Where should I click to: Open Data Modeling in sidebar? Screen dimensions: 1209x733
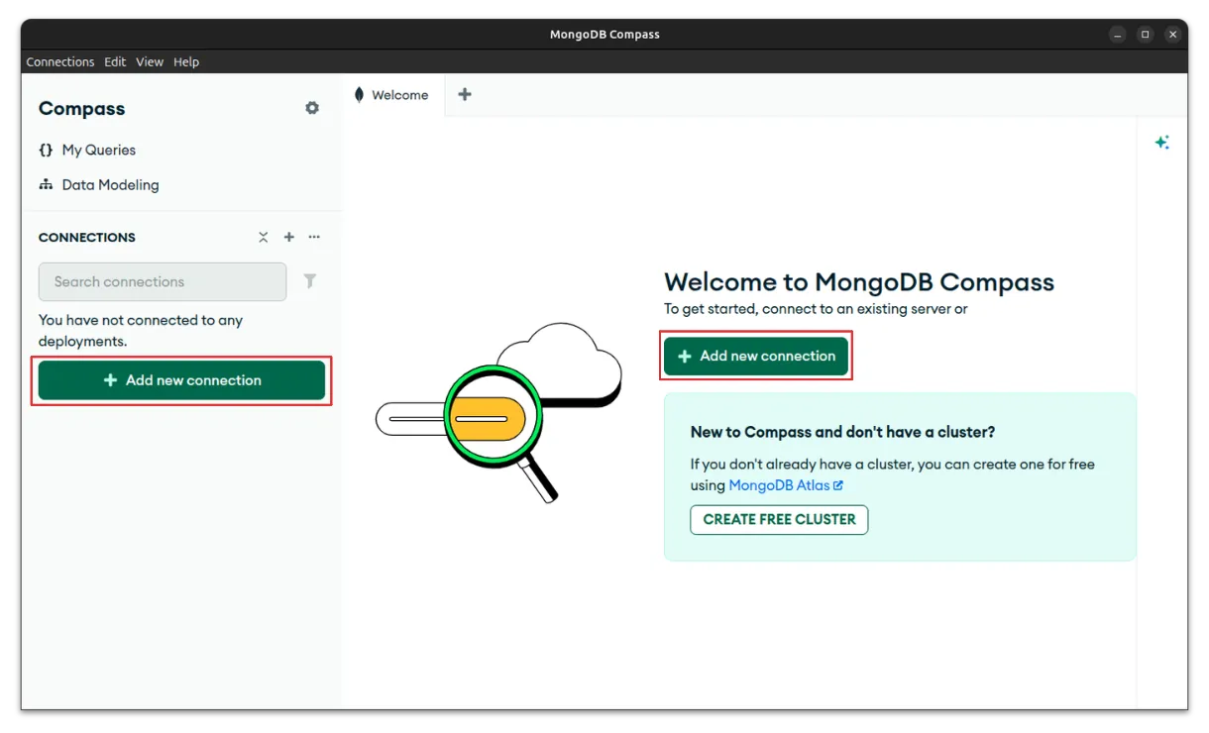(109, 185)
